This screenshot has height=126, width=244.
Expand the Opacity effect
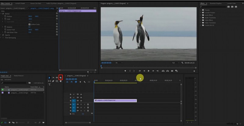[1, 35]
